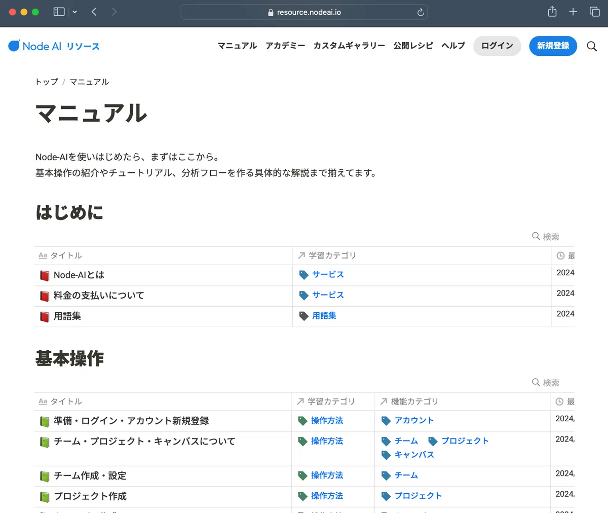Click サービス tag in 料金の支払いについて row
The image size is (608, 513).
click(x=328, y=295)
